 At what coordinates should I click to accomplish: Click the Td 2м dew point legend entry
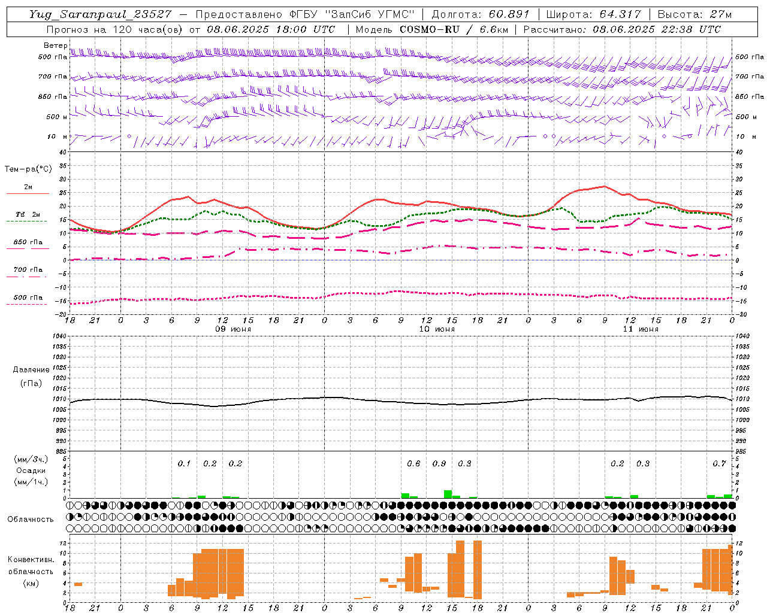tap(28, 214)
